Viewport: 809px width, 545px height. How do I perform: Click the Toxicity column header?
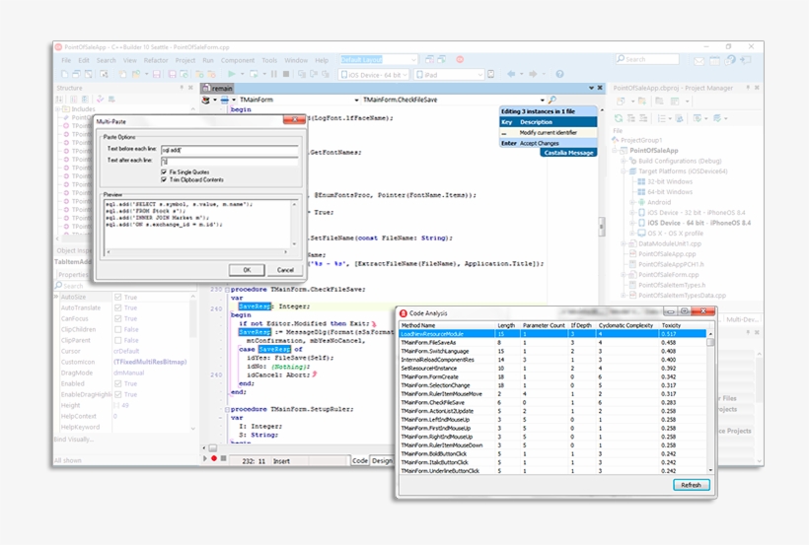coord(671,325)
